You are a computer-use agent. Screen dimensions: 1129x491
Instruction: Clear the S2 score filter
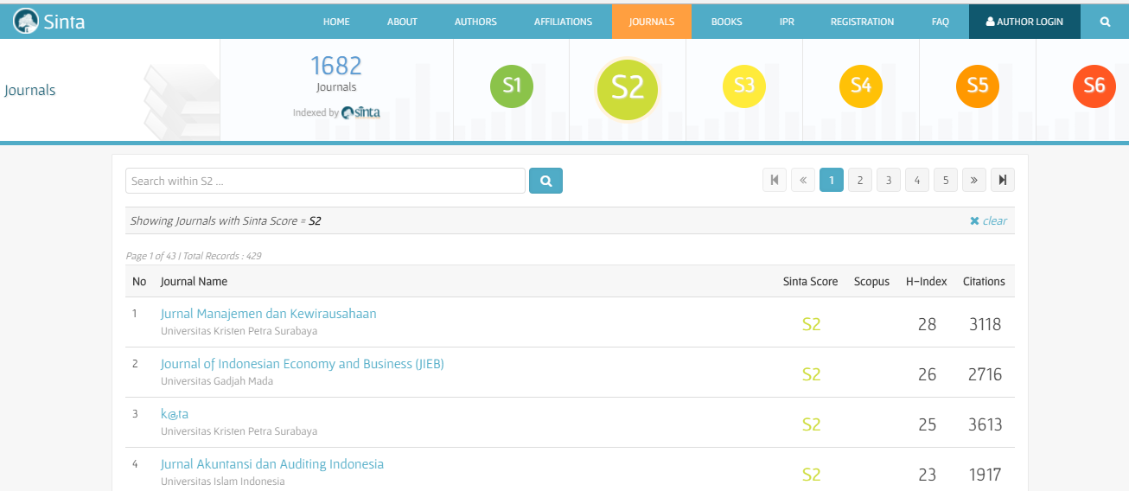point(988,220)
